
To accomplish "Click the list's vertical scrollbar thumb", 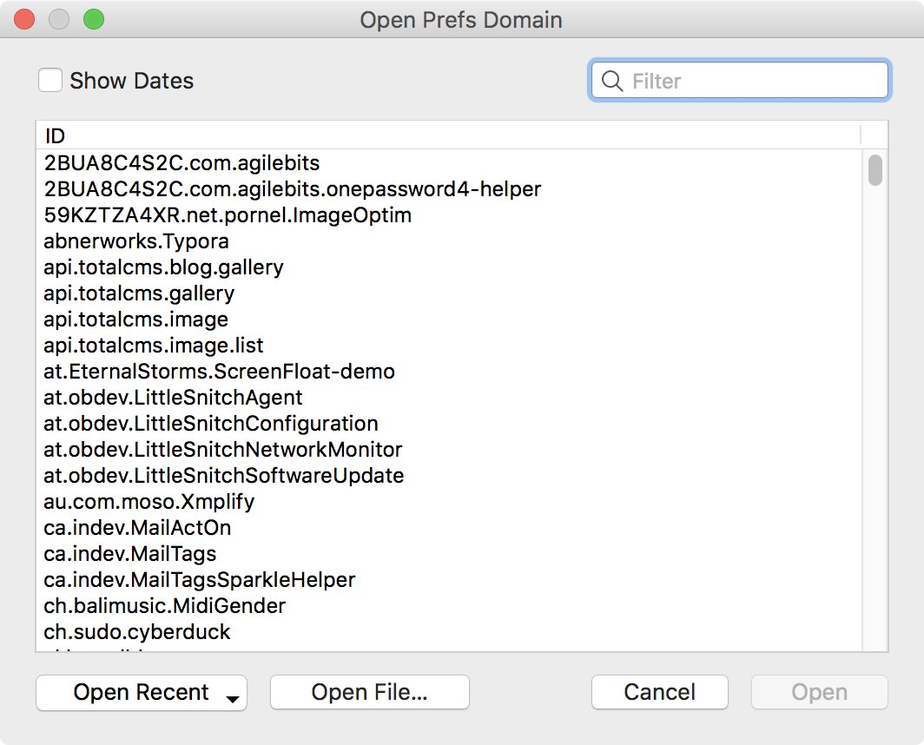I will coord(875,169).
